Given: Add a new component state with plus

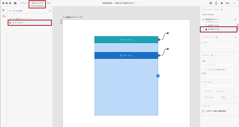Looking at the screenshot, I should click(x=235, y=19).
